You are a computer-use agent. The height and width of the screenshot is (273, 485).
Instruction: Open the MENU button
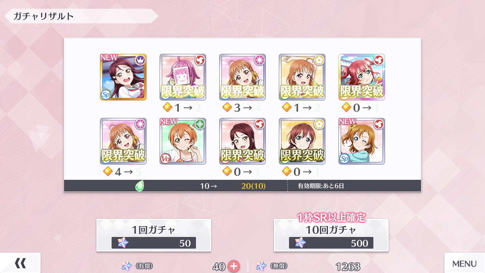point(464,263)
